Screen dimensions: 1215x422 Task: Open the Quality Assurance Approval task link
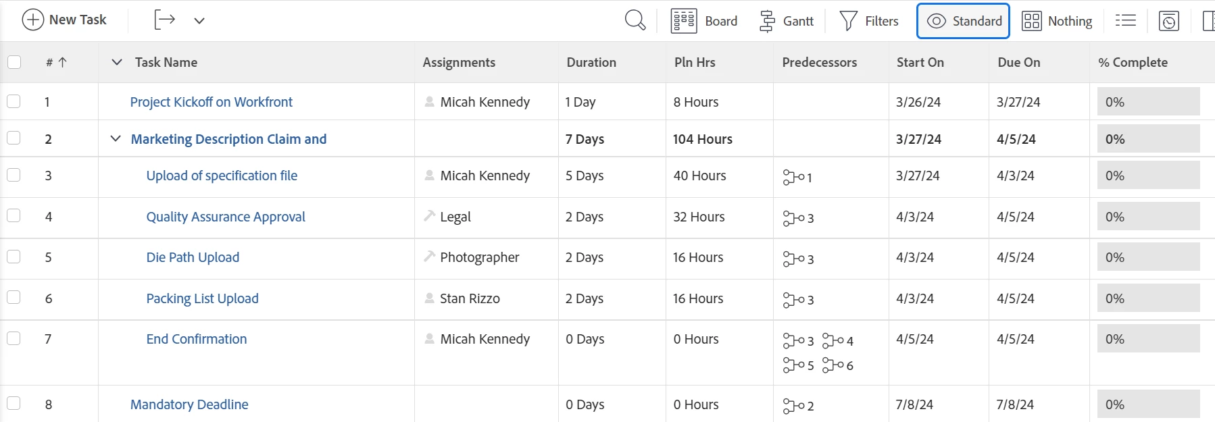(226, 217)
